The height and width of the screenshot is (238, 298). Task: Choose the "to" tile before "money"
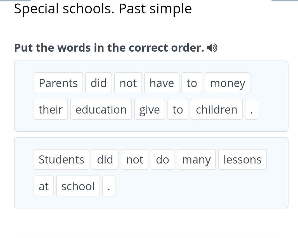click(x=192, y=83)
